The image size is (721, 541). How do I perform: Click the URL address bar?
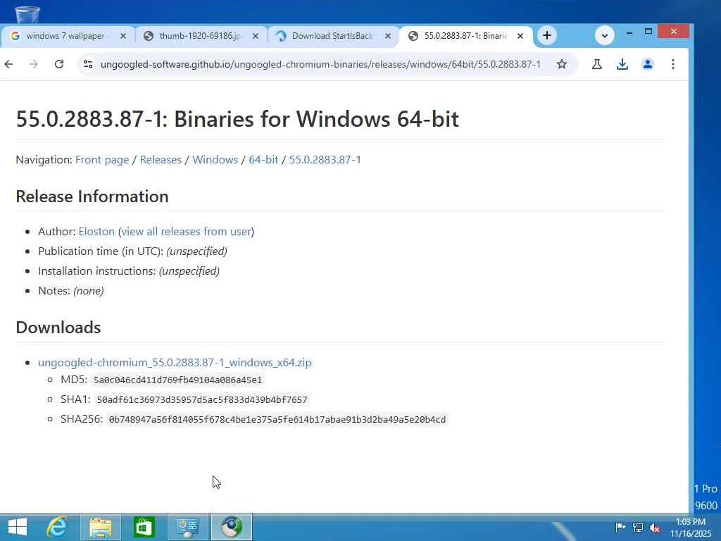[x=320, y=64]
